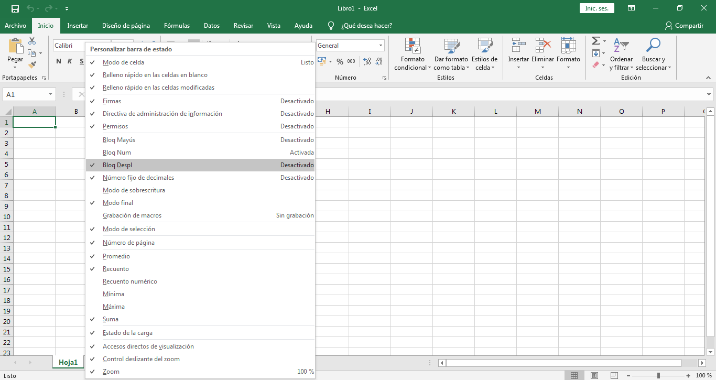Switch to page layout view icon
Viewport: 716px width, 380px height.
(594, 375)
